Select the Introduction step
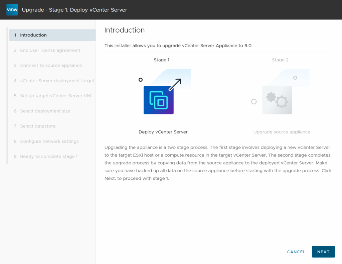Viewport: 342px width, 264px height. 52,35
